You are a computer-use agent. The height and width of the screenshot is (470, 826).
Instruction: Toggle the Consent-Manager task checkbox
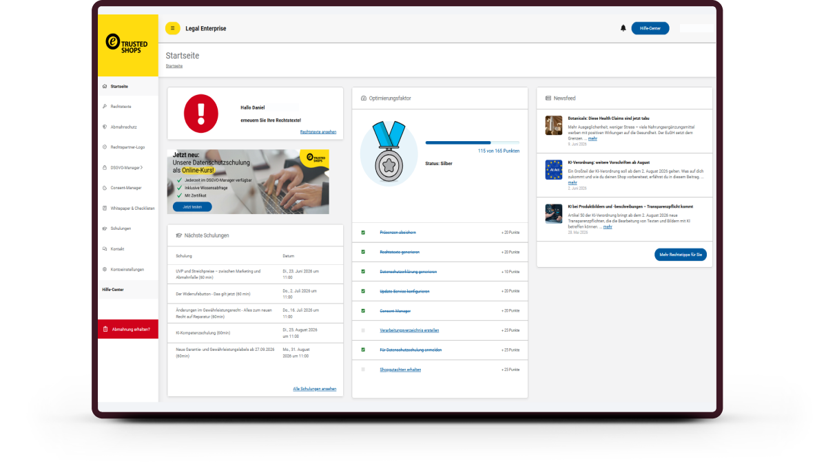(363, 311)
